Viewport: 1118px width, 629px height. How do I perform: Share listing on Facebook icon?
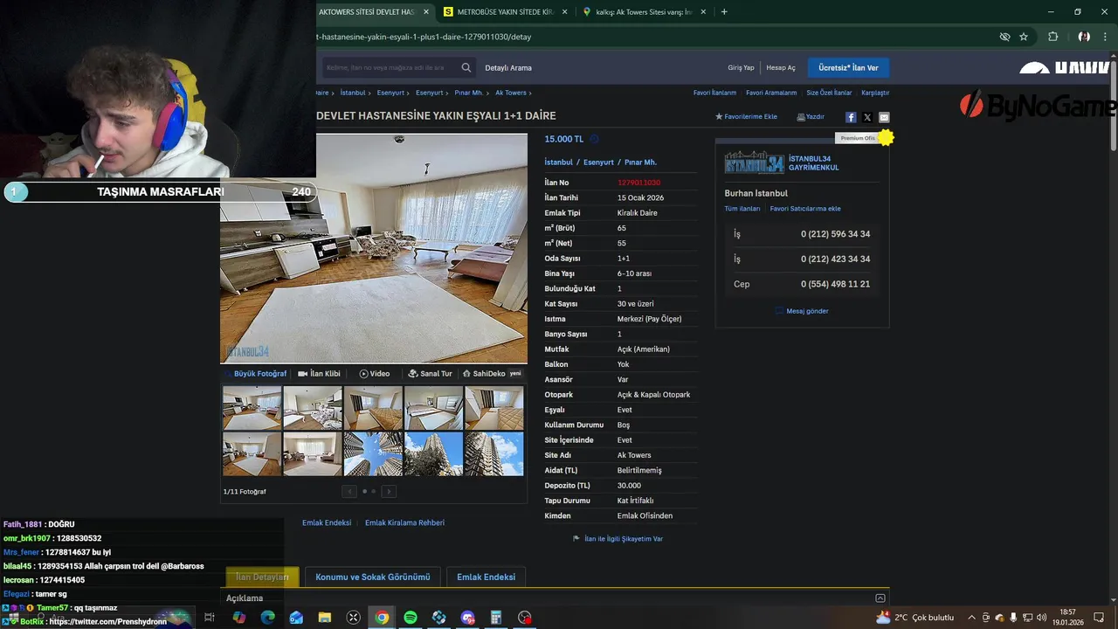pyautogui.click(x=851, y=117)
